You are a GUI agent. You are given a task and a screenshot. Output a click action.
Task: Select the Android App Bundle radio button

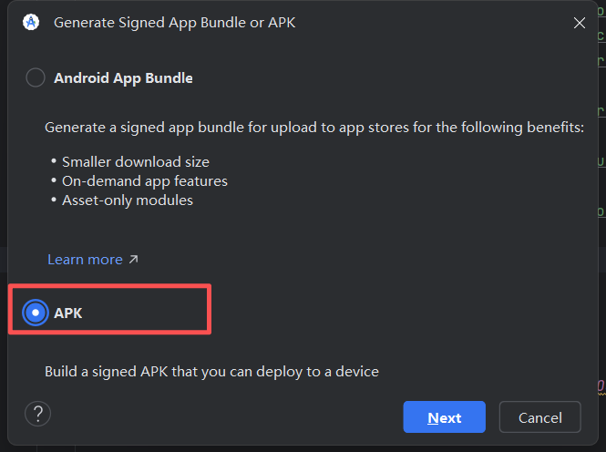(x=36, y=77)
